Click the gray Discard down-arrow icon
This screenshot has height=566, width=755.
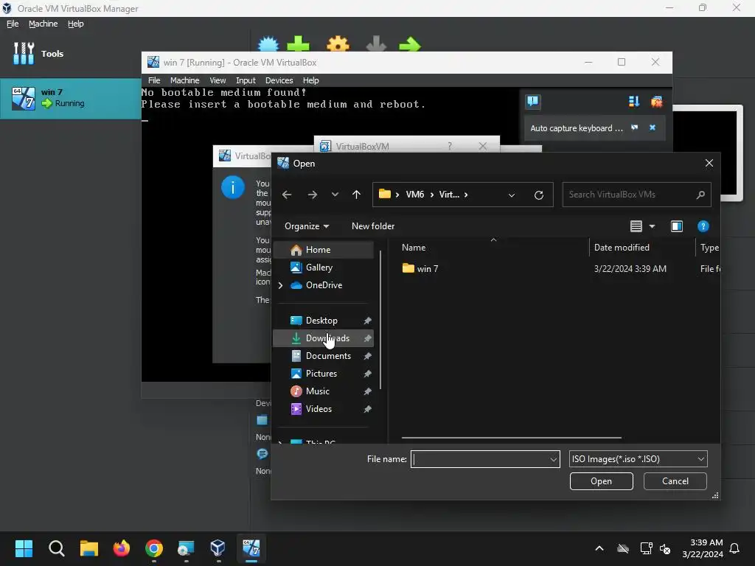click(376, 44)
